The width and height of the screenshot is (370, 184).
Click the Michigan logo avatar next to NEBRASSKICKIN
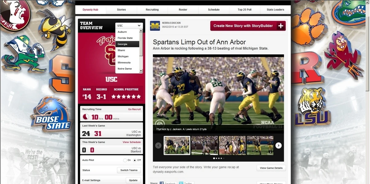click(155, 26)
